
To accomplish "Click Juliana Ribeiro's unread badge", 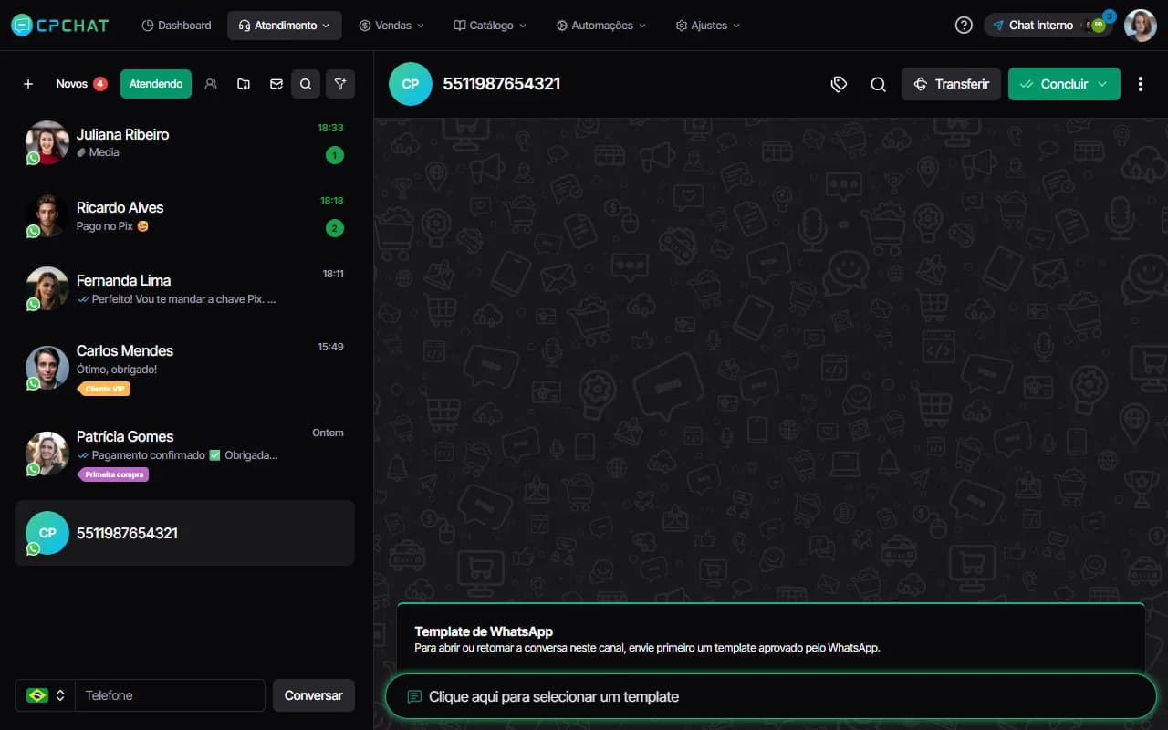I will point(335,155).
